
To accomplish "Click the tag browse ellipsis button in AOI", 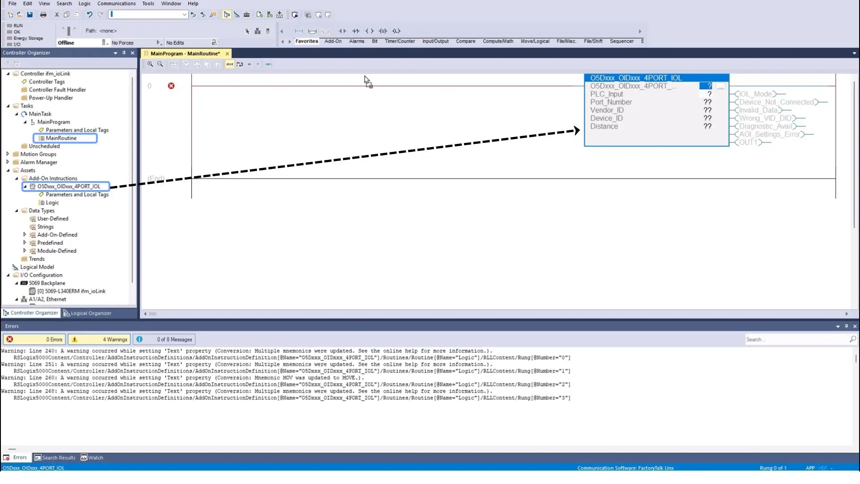I will coord(720,86).
